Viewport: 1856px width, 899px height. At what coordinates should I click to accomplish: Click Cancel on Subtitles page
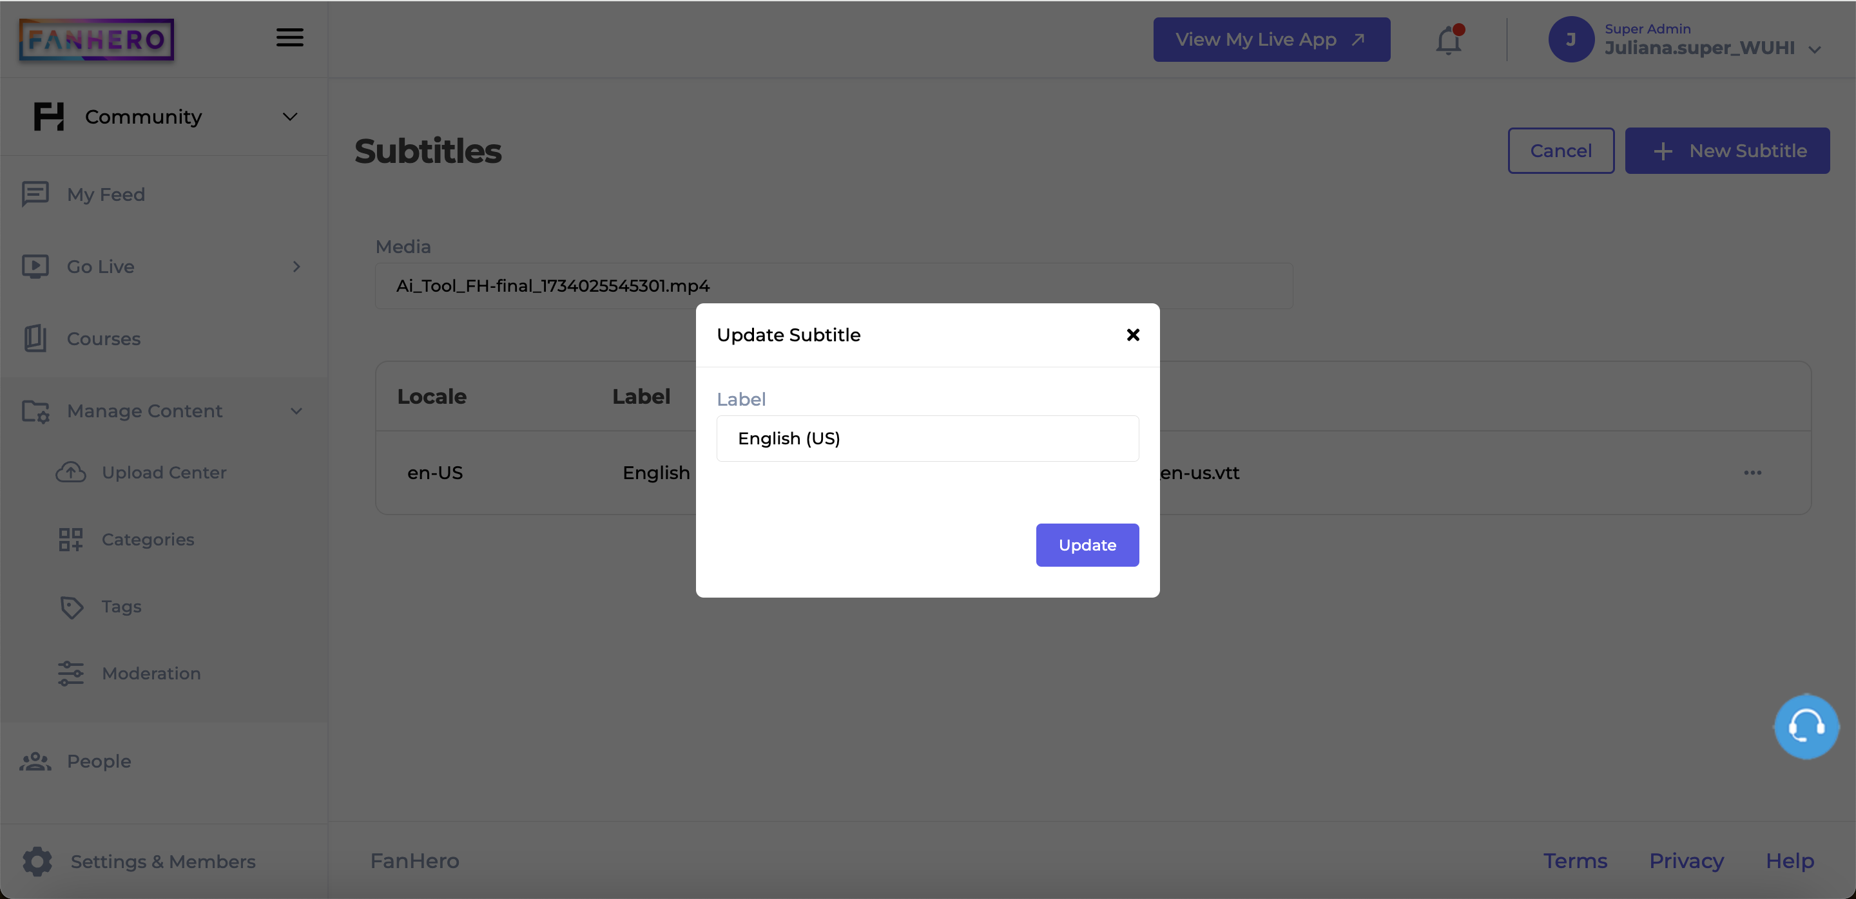point(1561,150)
